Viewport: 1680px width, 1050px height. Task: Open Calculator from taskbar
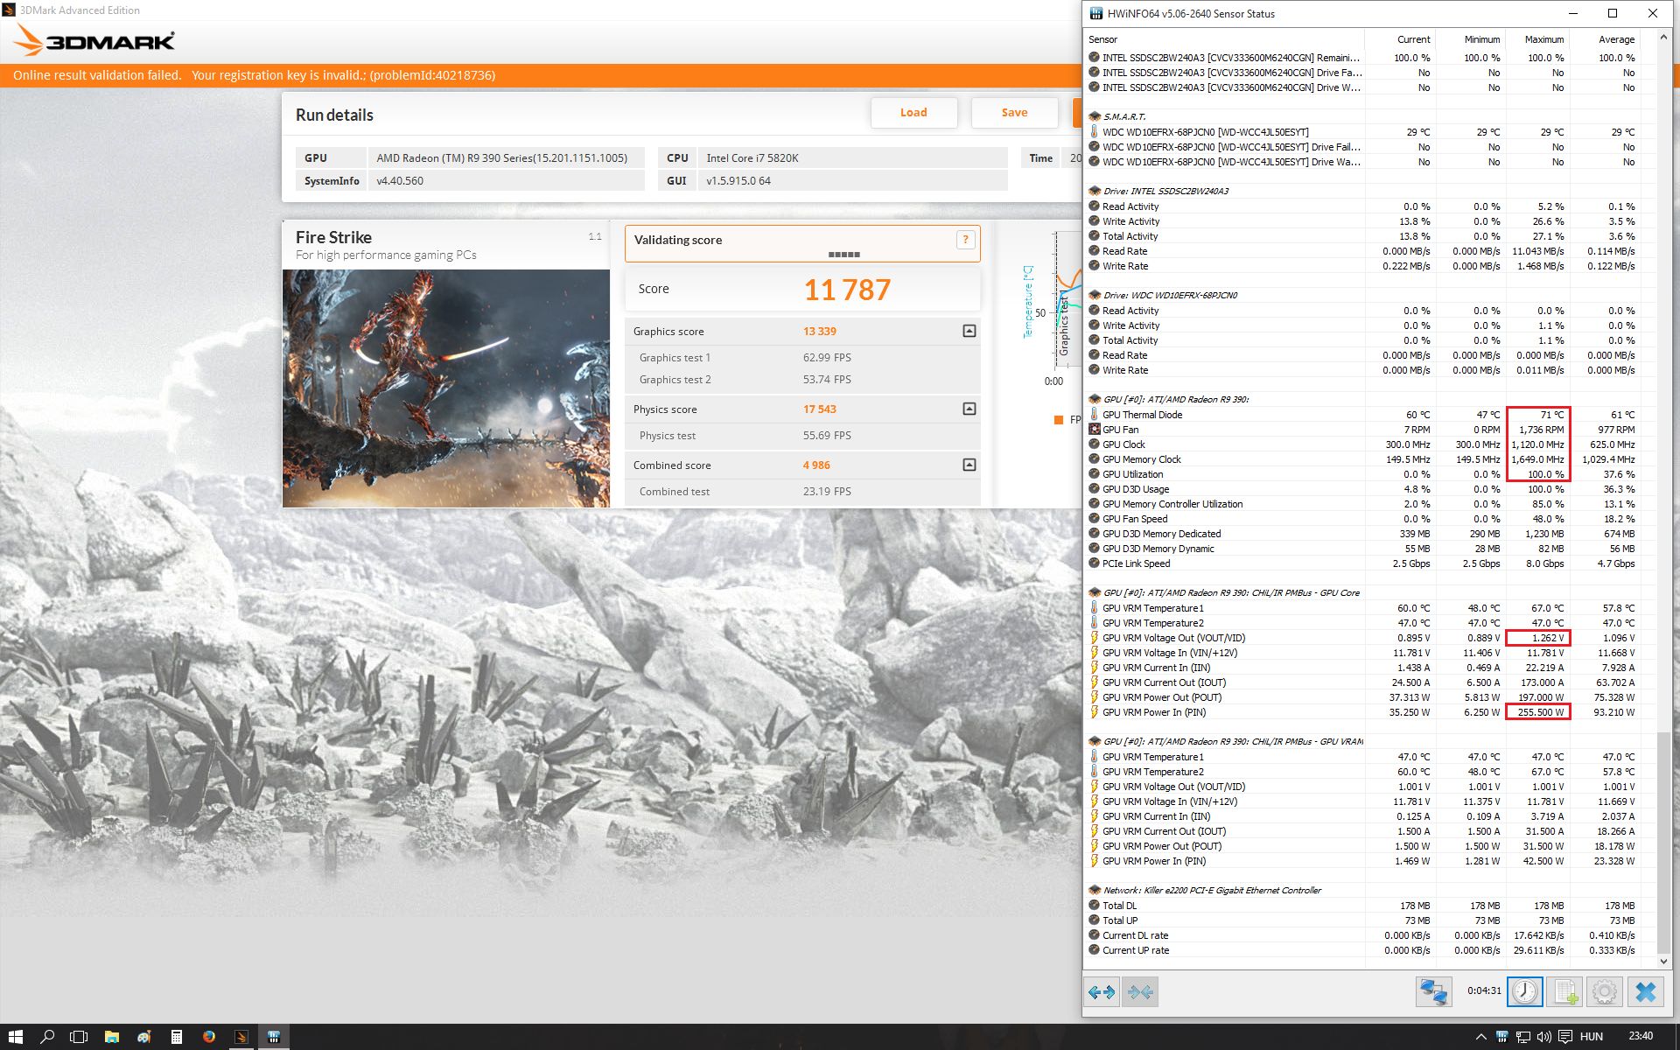pyautogui.click(x=176, y=1037)
